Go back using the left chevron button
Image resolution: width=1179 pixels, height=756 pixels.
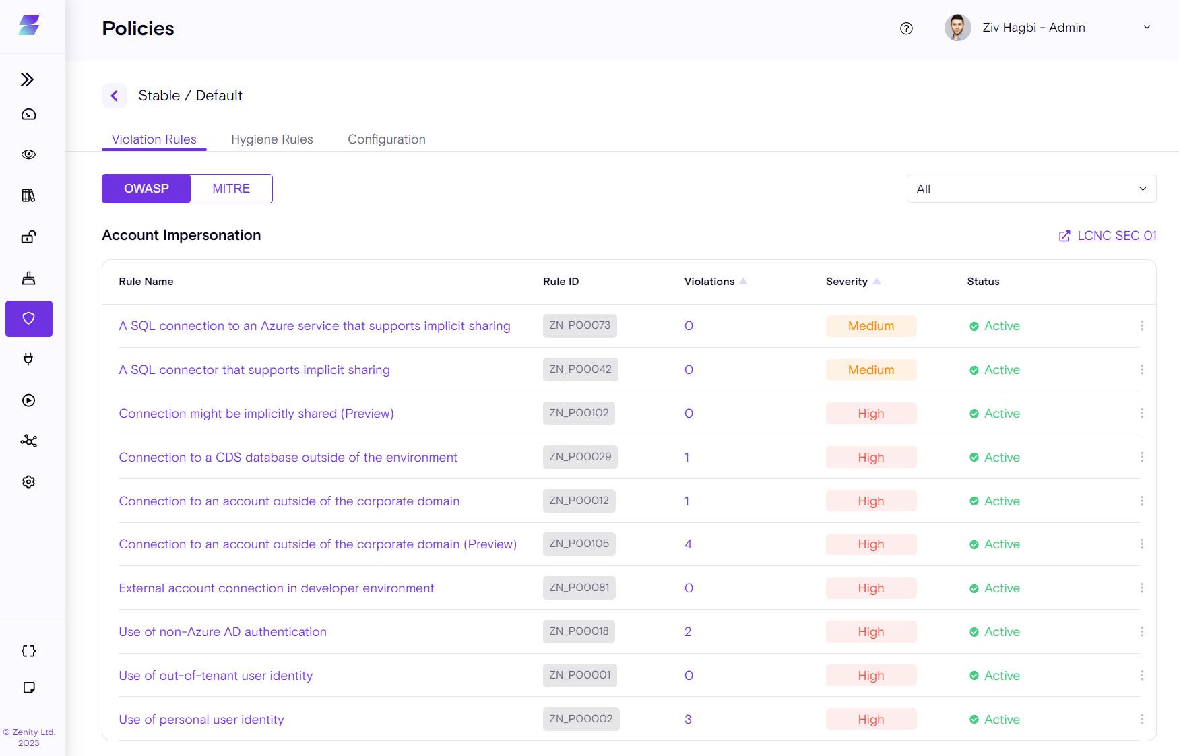pyautogui.click(x=115, y=96)
